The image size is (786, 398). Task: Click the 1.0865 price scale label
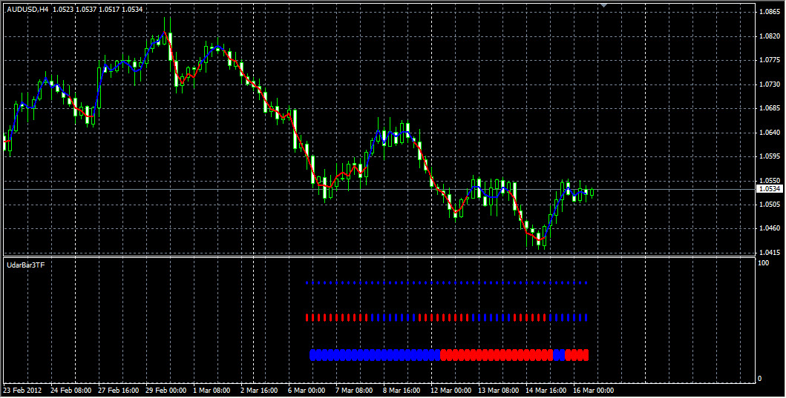[768, 12]
